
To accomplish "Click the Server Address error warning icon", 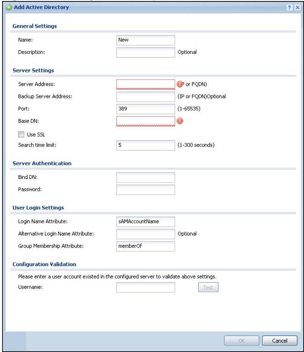I will click(x=180, y=84).
